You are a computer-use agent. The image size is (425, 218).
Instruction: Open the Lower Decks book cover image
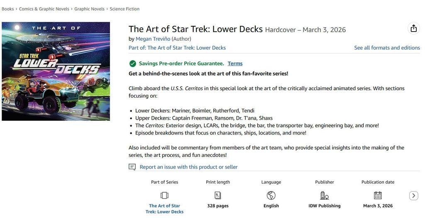[x=56, y=71]
